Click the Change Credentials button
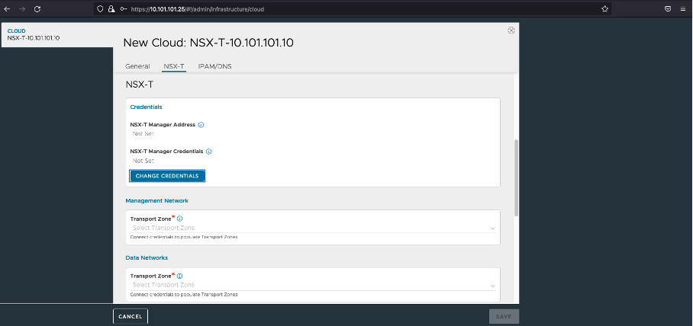 167,176
